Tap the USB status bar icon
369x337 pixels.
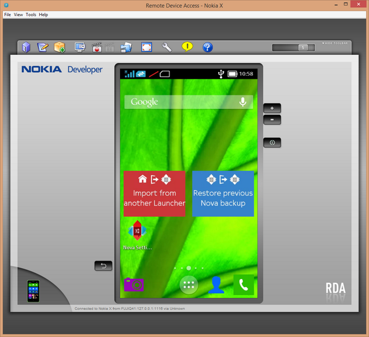click(221, 74)
